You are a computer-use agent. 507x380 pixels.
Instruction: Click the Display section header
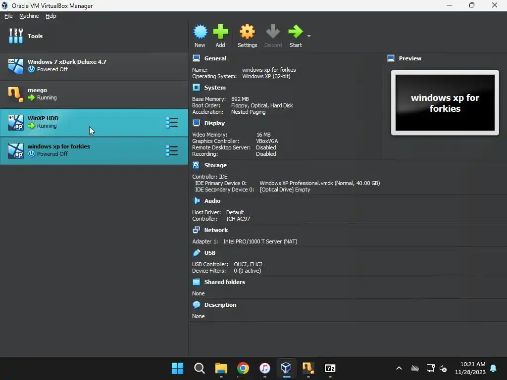tap(214, 123)
